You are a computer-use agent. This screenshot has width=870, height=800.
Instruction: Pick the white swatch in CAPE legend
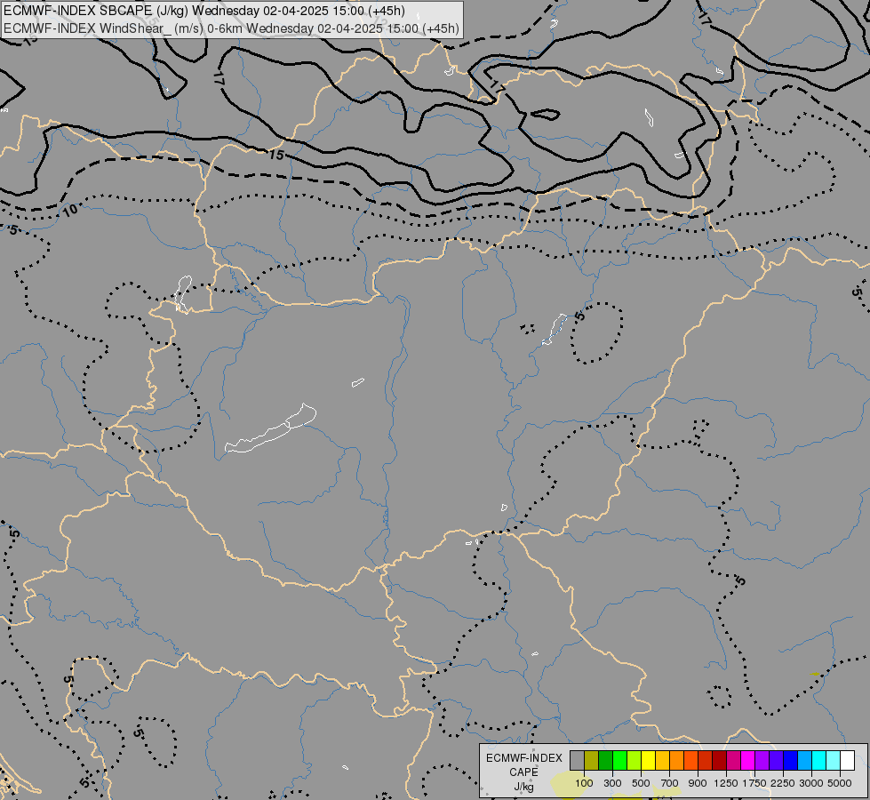pyautogui.click(x=847, y=761)
